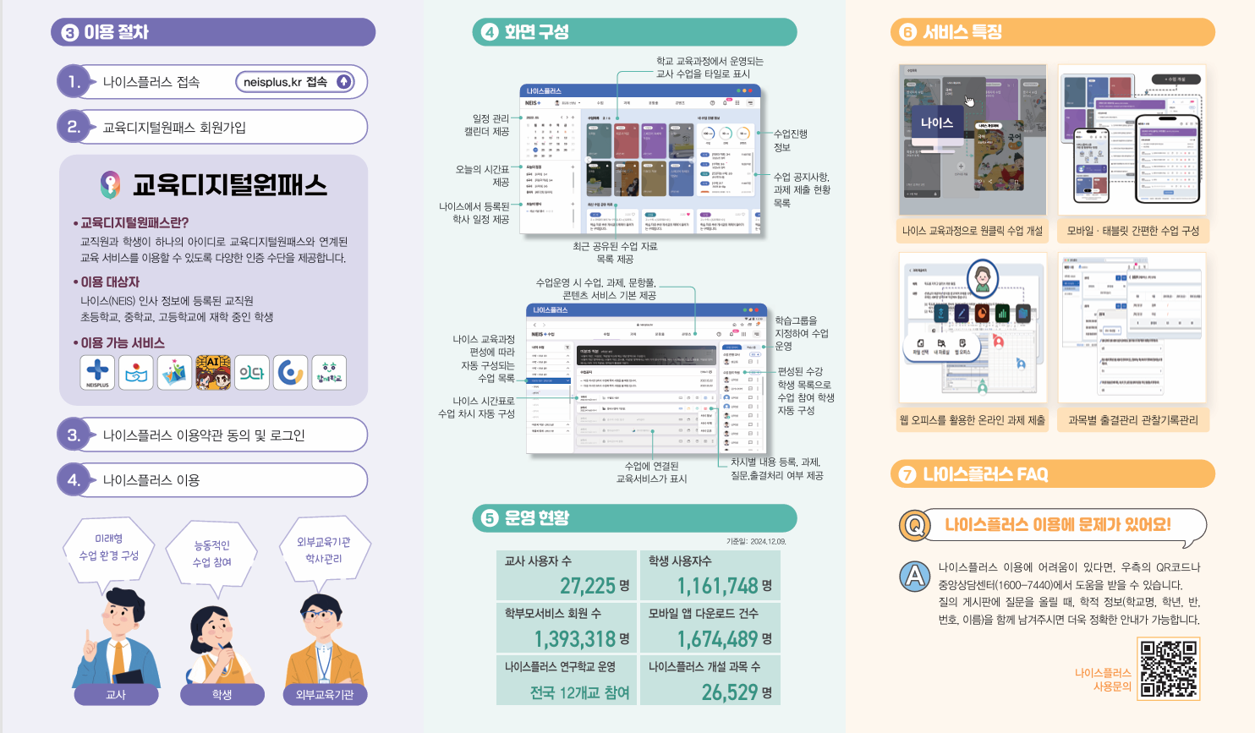This screenshot has height=733, width=1255.
Task: Select the colorful star figures on book icon
Action: point(174,372)
